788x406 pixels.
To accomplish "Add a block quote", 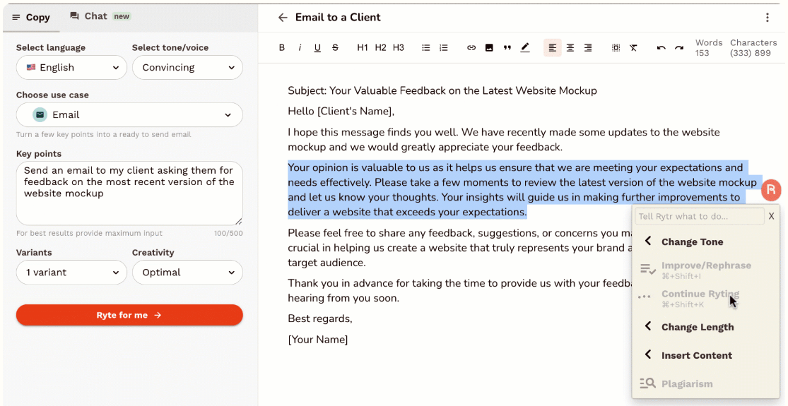I will (x=507, y=48).
